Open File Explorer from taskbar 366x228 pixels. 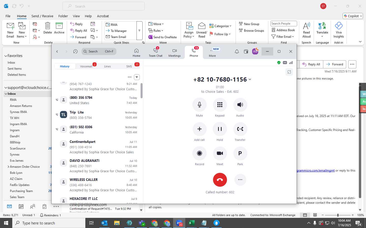(117, 223)
